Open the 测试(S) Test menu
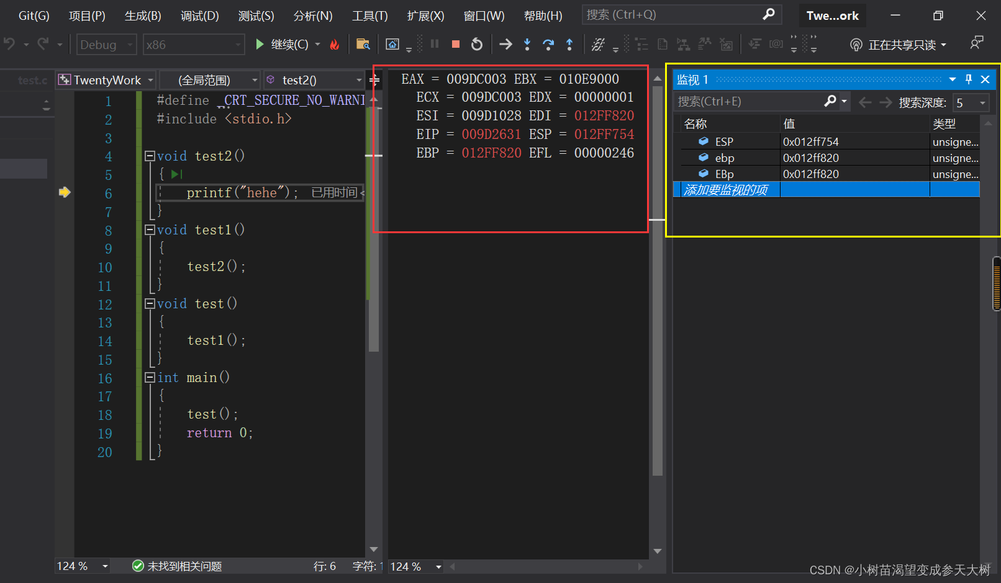Viewport: 1001px width, 583px height. (256, 16)
